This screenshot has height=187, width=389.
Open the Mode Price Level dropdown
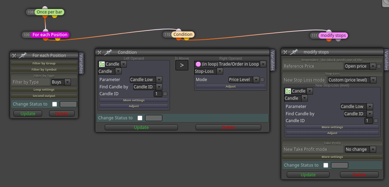tap(244, 79)
